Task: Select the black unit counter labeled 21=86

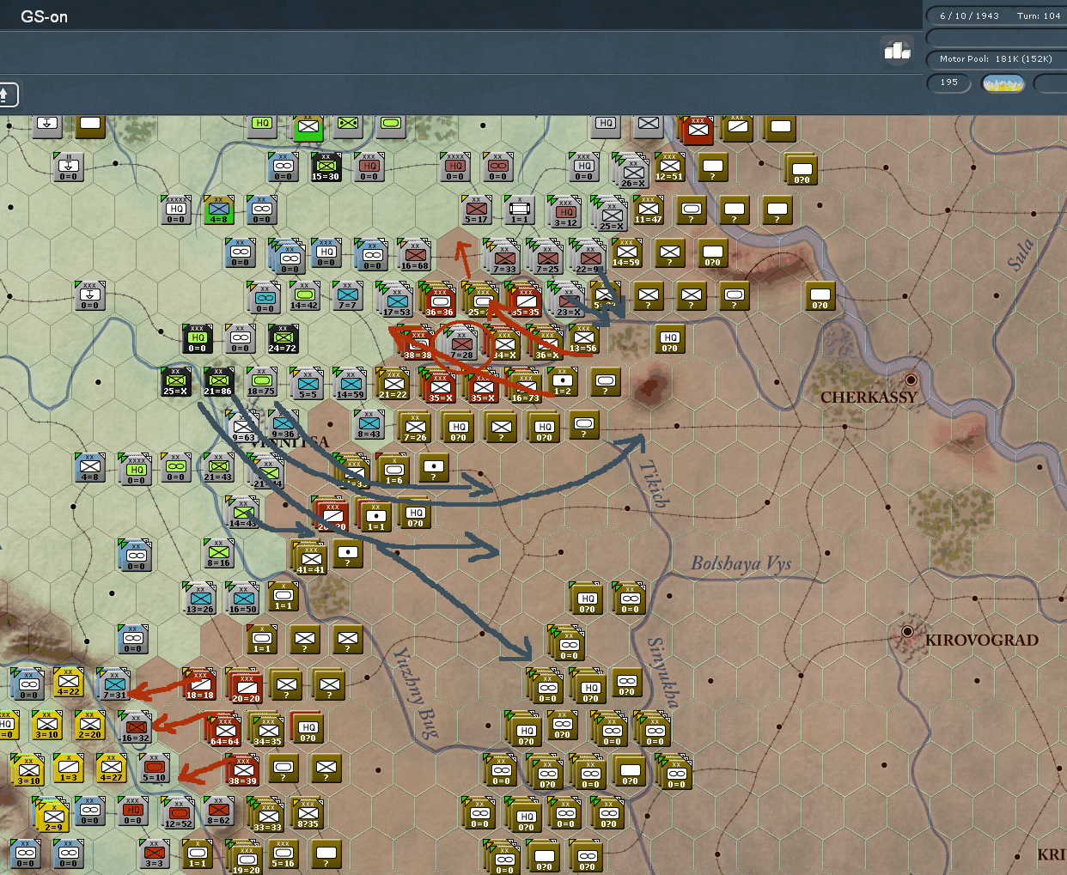Action: coord(218,382)
